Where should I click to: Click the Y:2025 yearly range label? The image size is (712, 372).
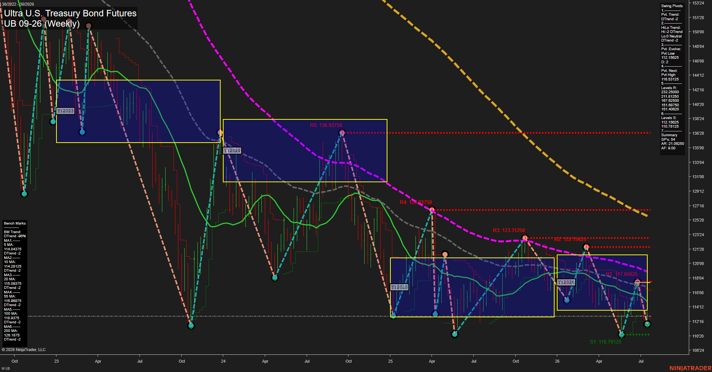(x=399, y=287)
